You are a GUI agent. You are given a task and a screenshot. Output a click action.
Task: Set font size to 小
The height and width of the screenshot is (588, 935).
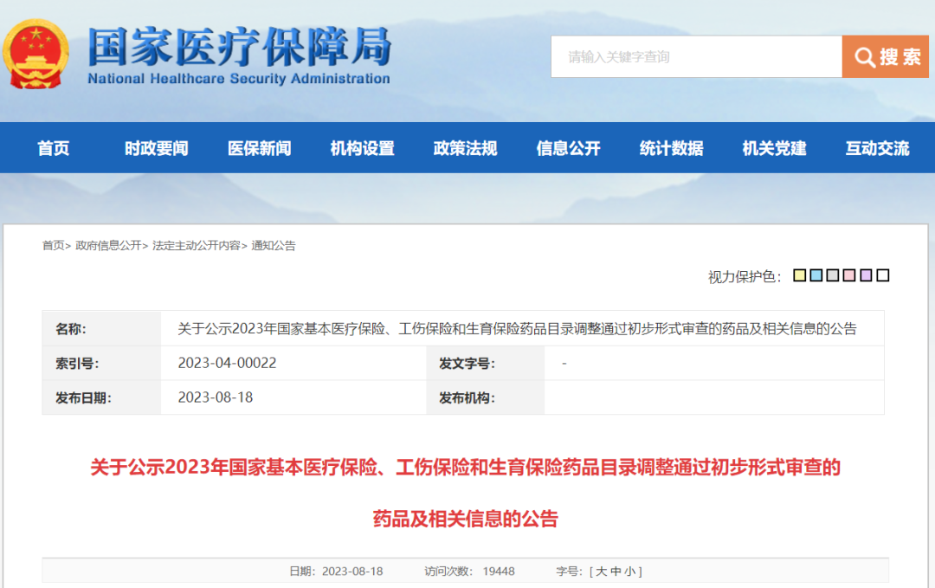coord(629,572)
